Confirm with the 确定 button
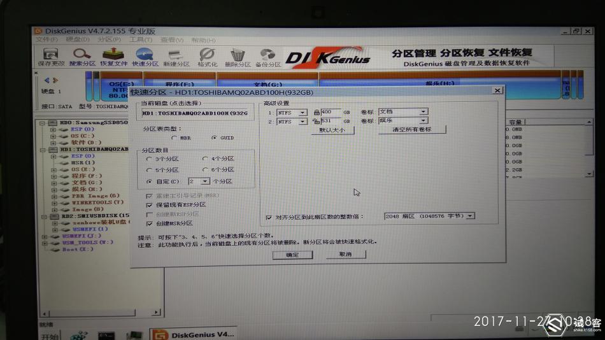This screenshot has height=340, width=605. point(292,255)
